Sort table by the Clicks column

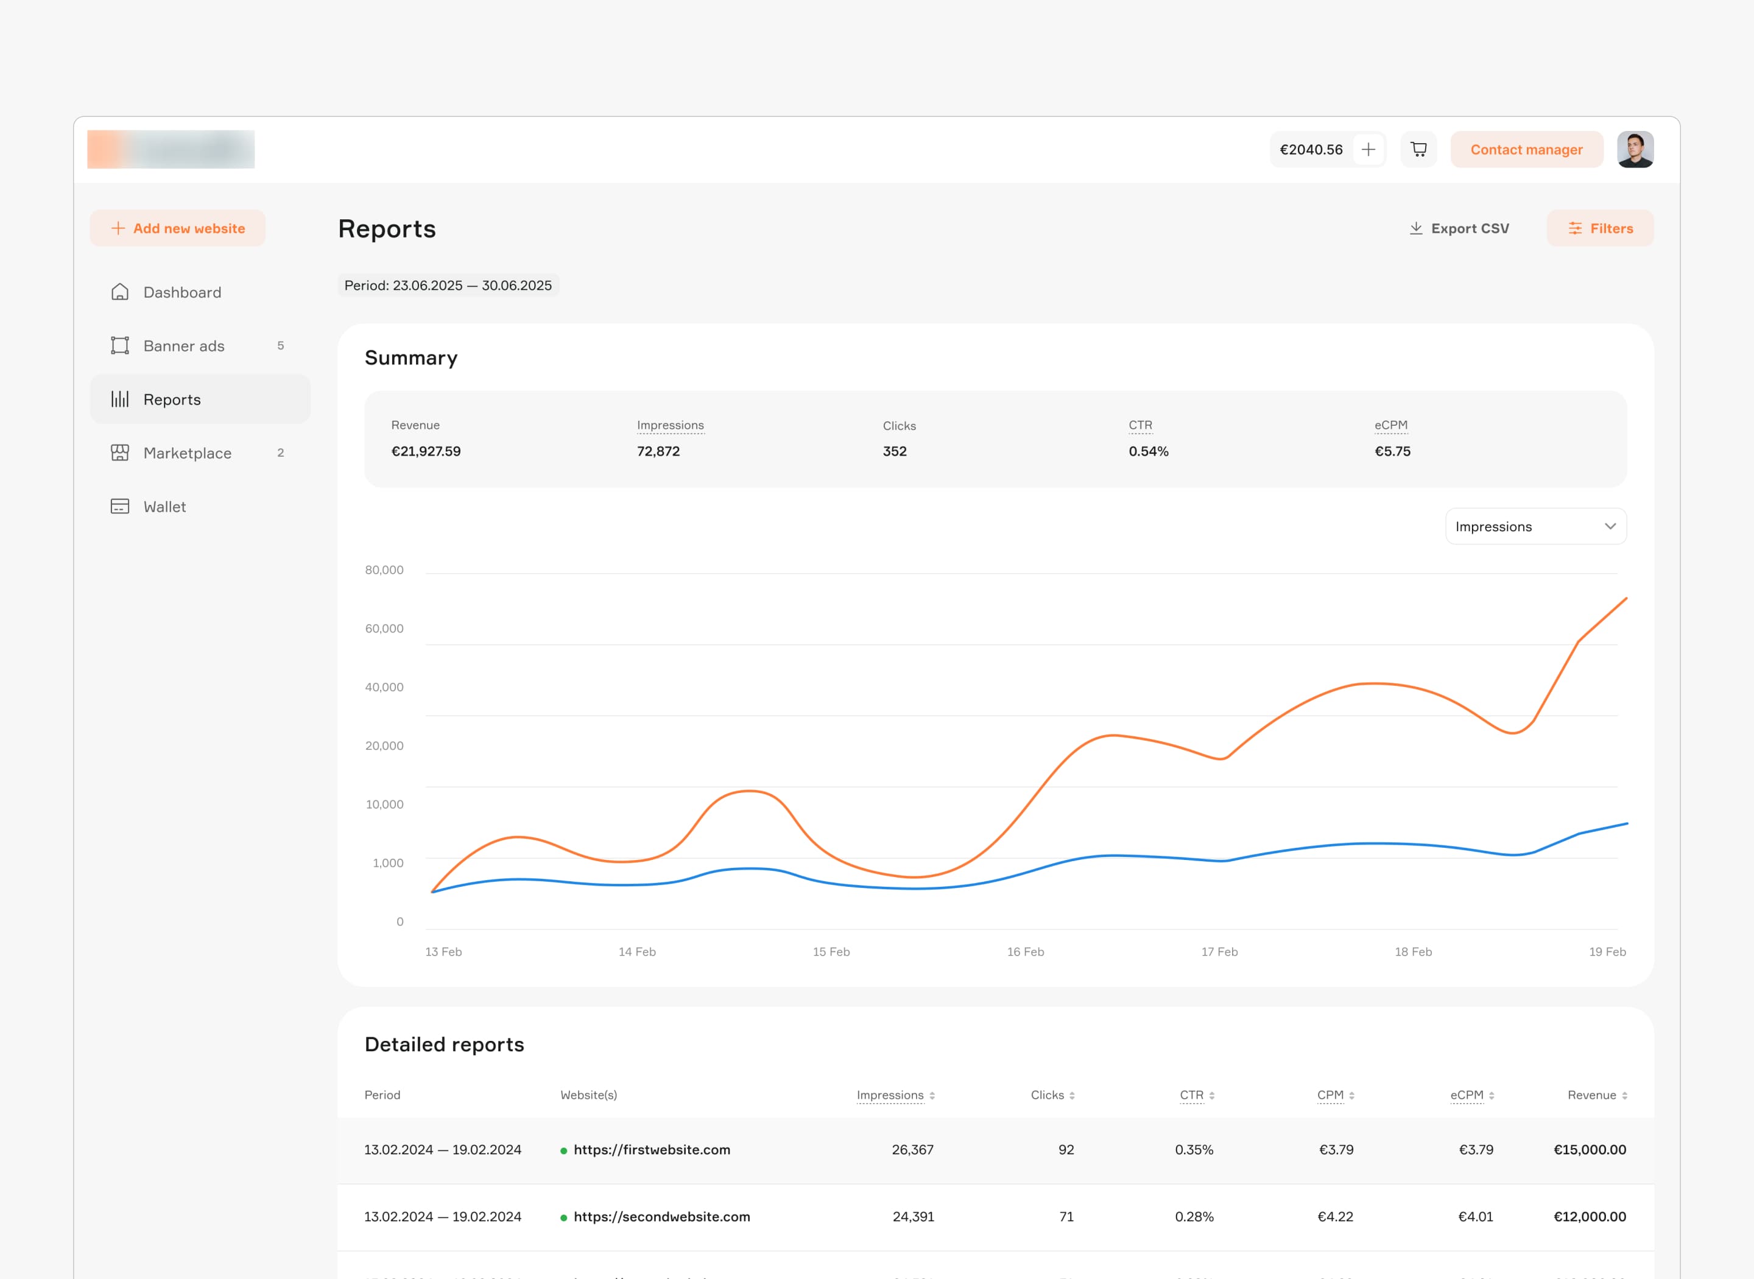click(1053, 1094)
